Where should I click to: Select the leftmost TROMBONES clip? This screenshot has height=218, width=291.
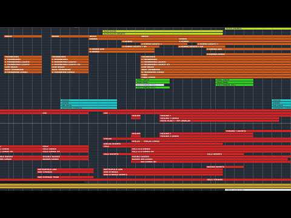23,57
